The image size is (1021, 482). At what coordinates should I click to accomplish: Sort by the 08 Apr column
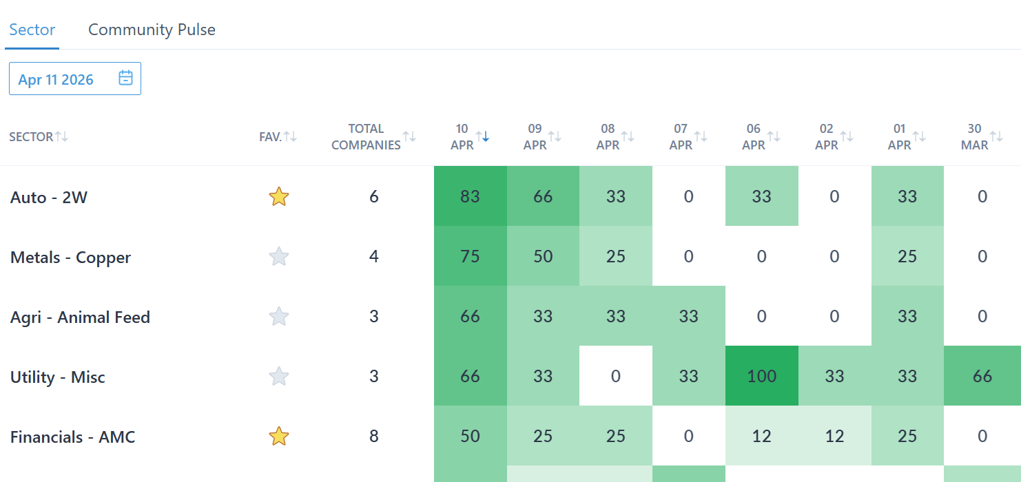point(628,136)
